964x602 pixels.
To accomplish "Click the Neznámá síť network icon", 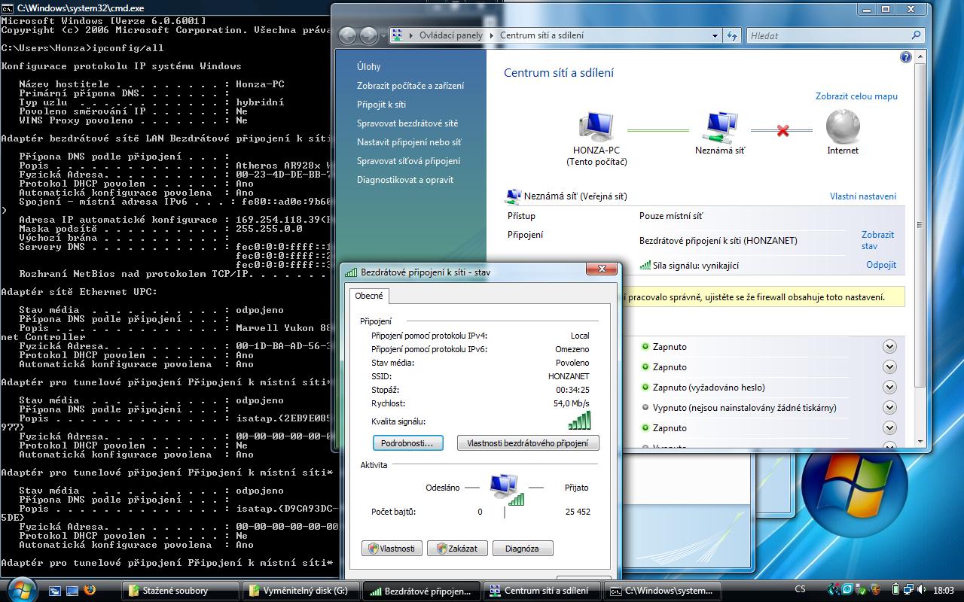I will [x=720, y=126].
